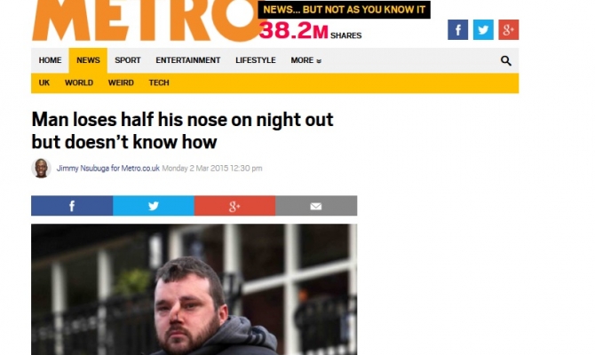Share article via the Google Plus bar
The image size is (595, 355).
coord(234,206)
